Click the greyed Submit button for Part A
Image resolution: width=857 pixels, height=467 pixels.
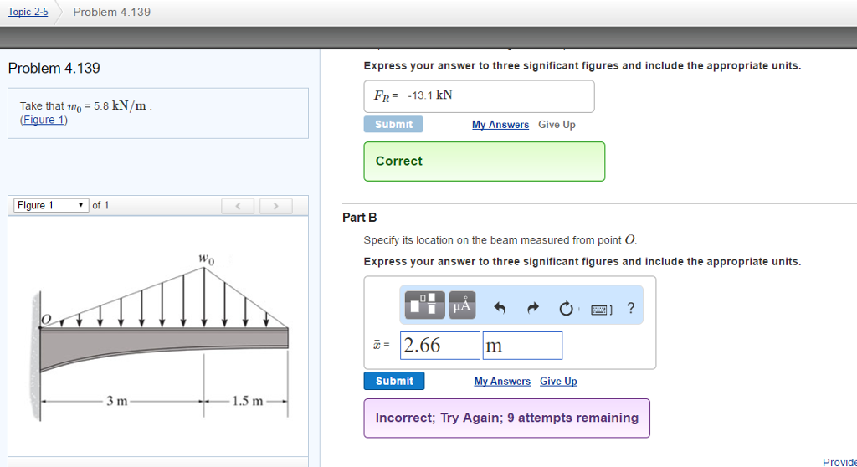[393, 125]
